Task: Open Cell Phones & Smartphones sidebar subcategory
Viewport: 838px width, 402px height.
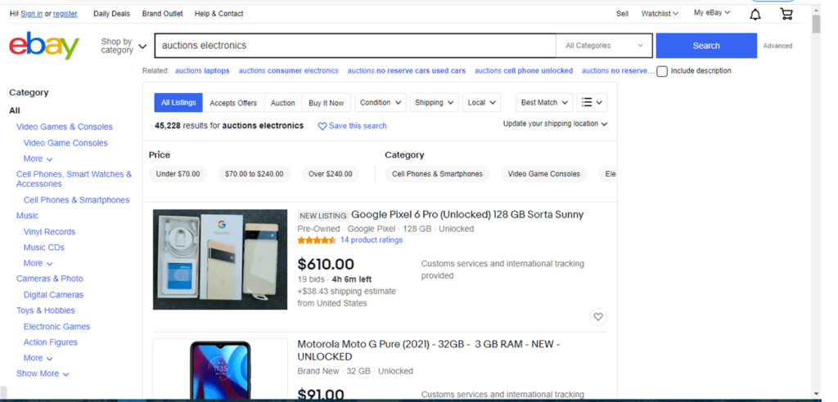Action: [76, 200]
